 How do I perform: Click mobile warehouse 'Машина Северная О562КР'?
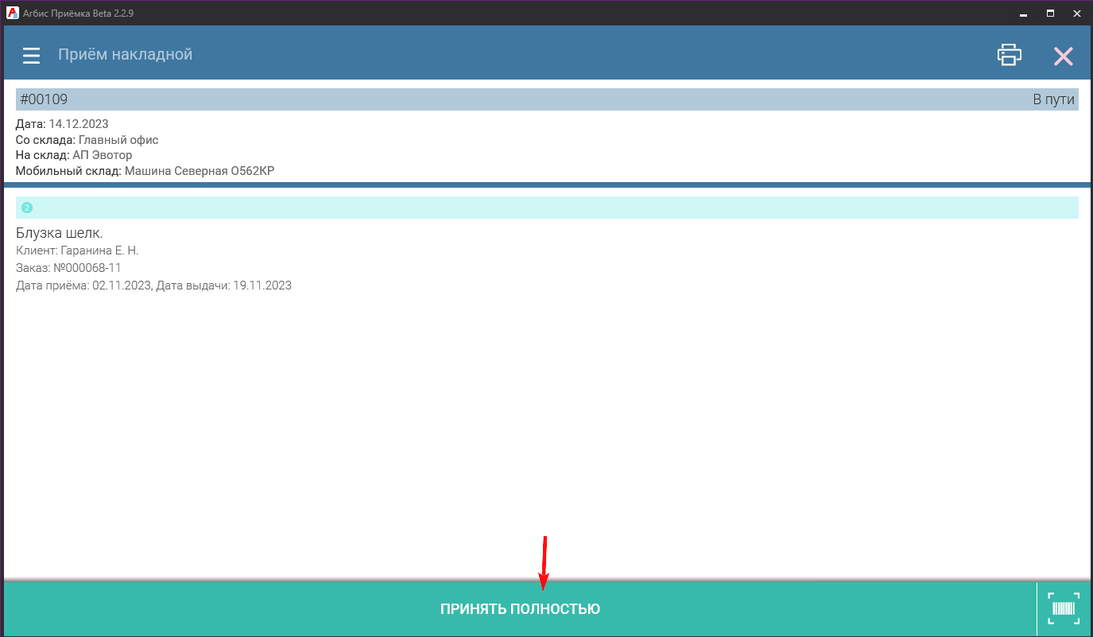(199, 171)
